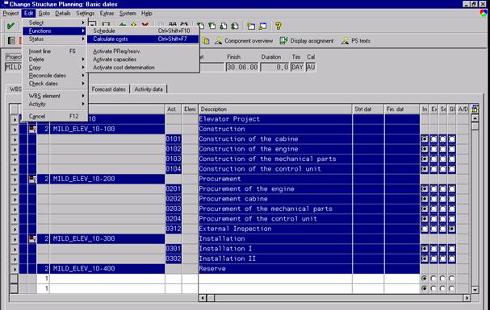Choose Schedule from Functions submenu
490x310 pixels.
pyautogui.click(x=143, y=31)
